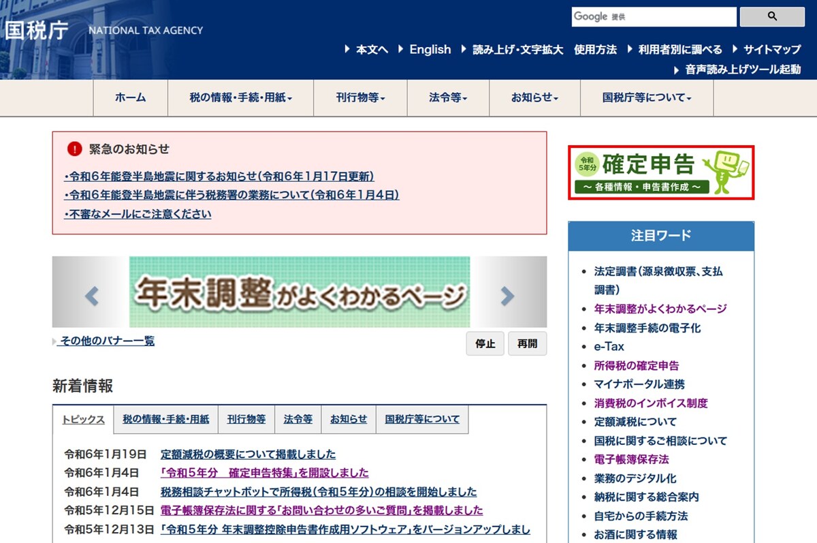Open the e-Tax keyword link
Image resolution: width=817 pixels, height=543 pixels.
[609, 347]
